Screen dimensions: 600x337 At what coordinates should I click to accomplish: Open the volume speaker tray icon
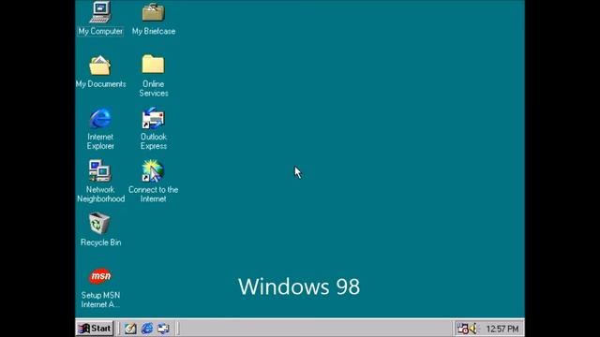tap(472, 329)
